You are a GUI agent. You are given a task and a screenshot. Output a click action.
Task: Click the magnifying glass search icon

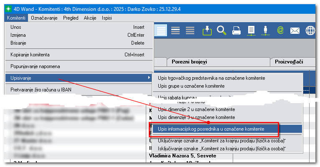point(221,30)
